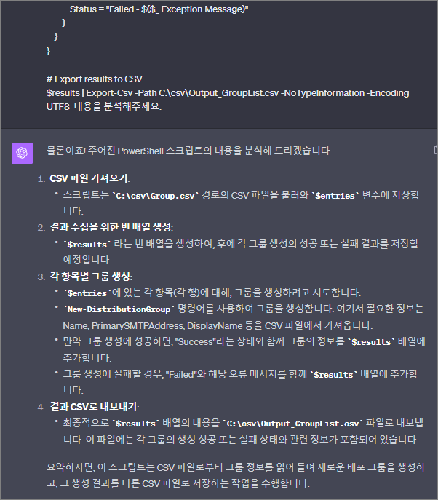
Task: Click the '# Export results to CSV' comment
Action: pos(95,79)
